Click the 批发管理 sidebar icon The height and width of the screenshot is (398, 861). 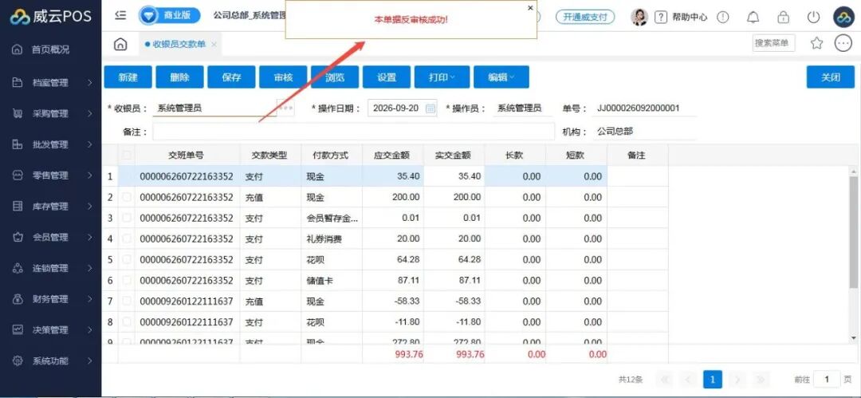pos(18,144)
